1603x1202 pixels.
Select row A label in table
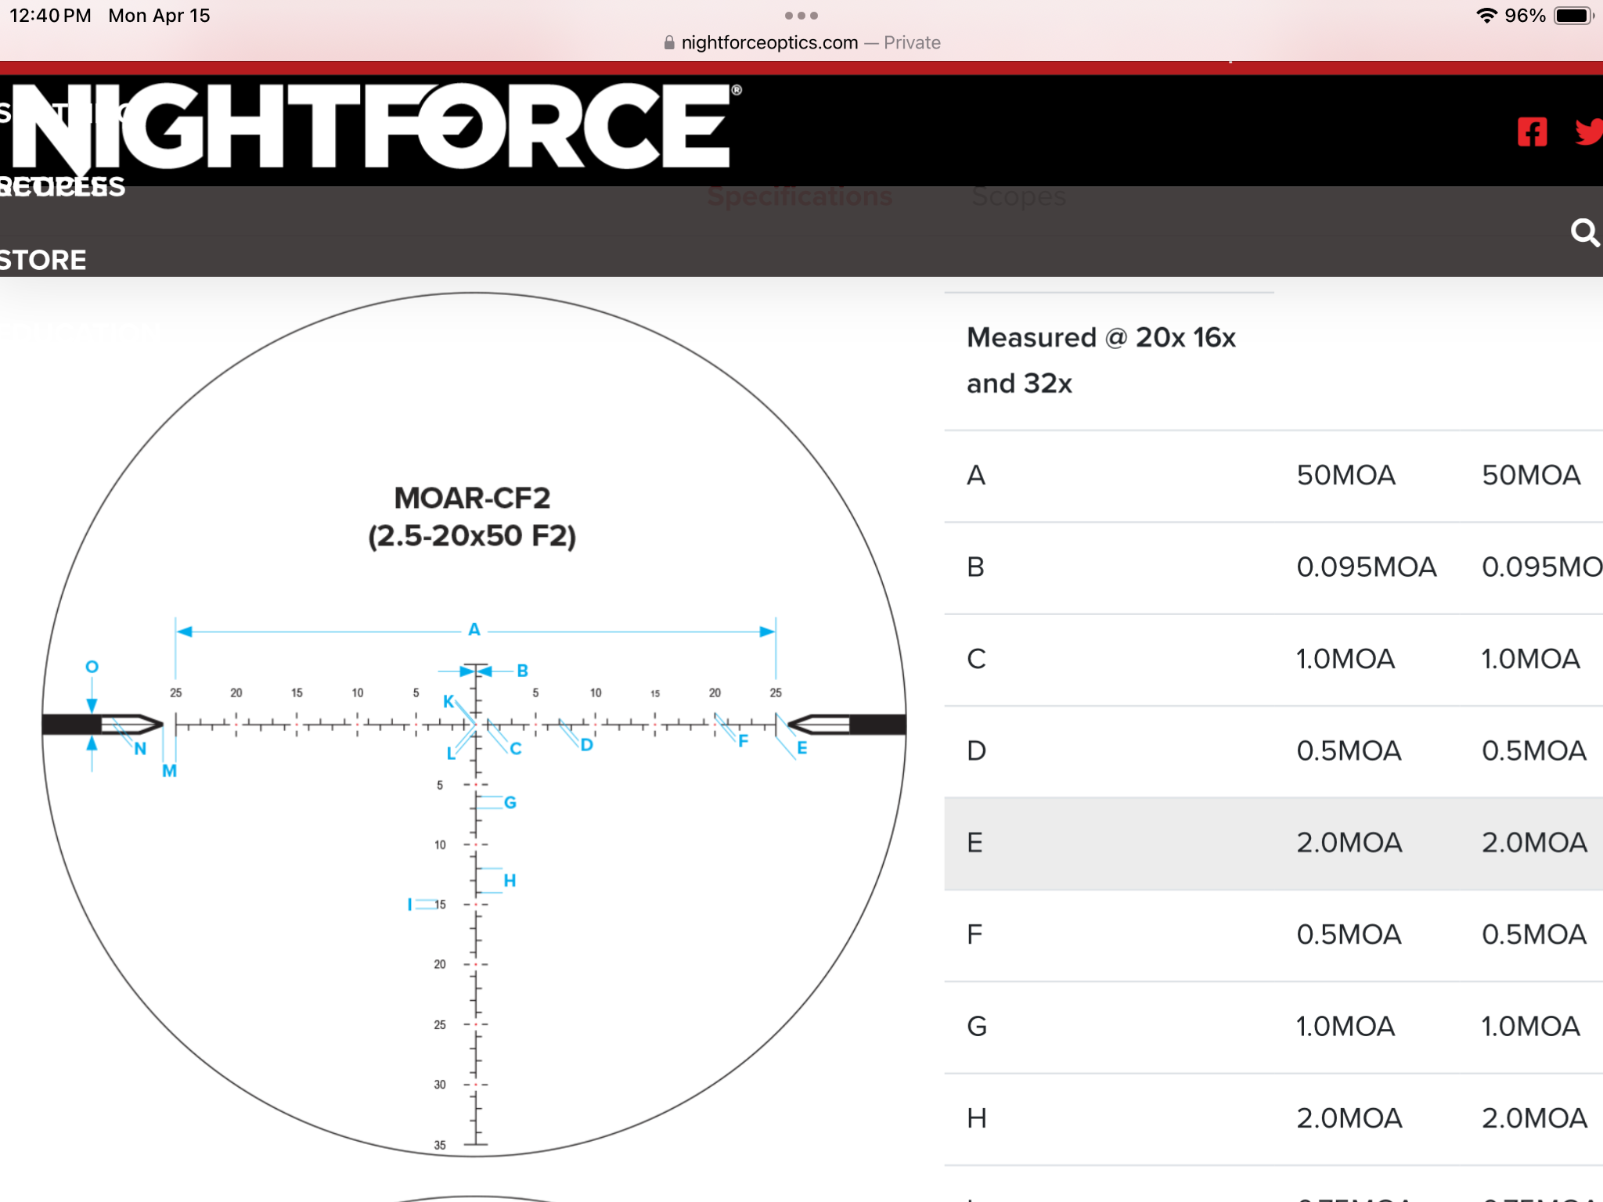[976, 475]
